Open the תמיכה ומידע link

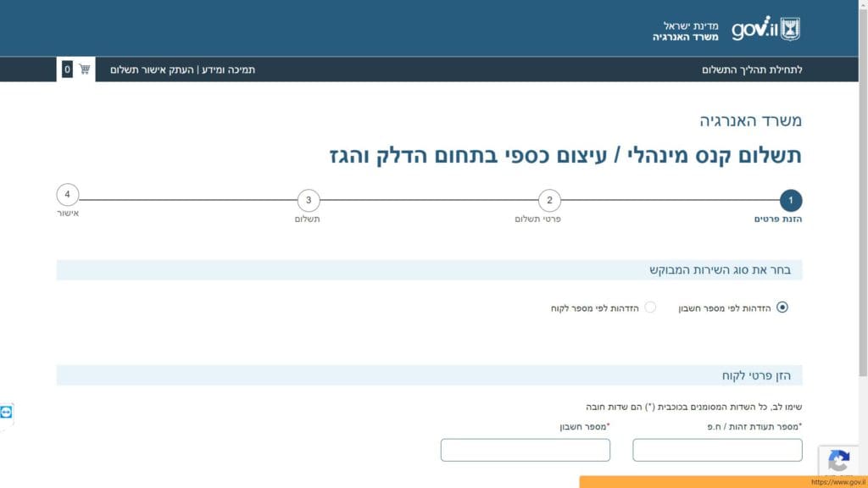point(228,69)
